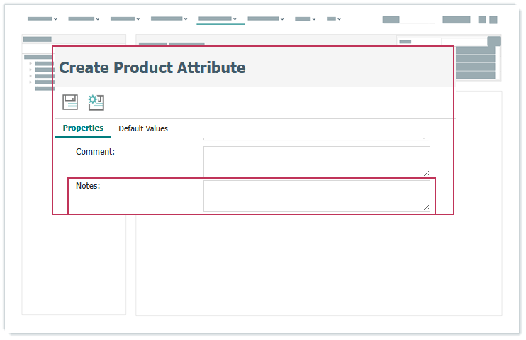The height and width of the screenshot is (340, 526).
Task: Switch to the Properties tab
Action: (x=83, y=128)
